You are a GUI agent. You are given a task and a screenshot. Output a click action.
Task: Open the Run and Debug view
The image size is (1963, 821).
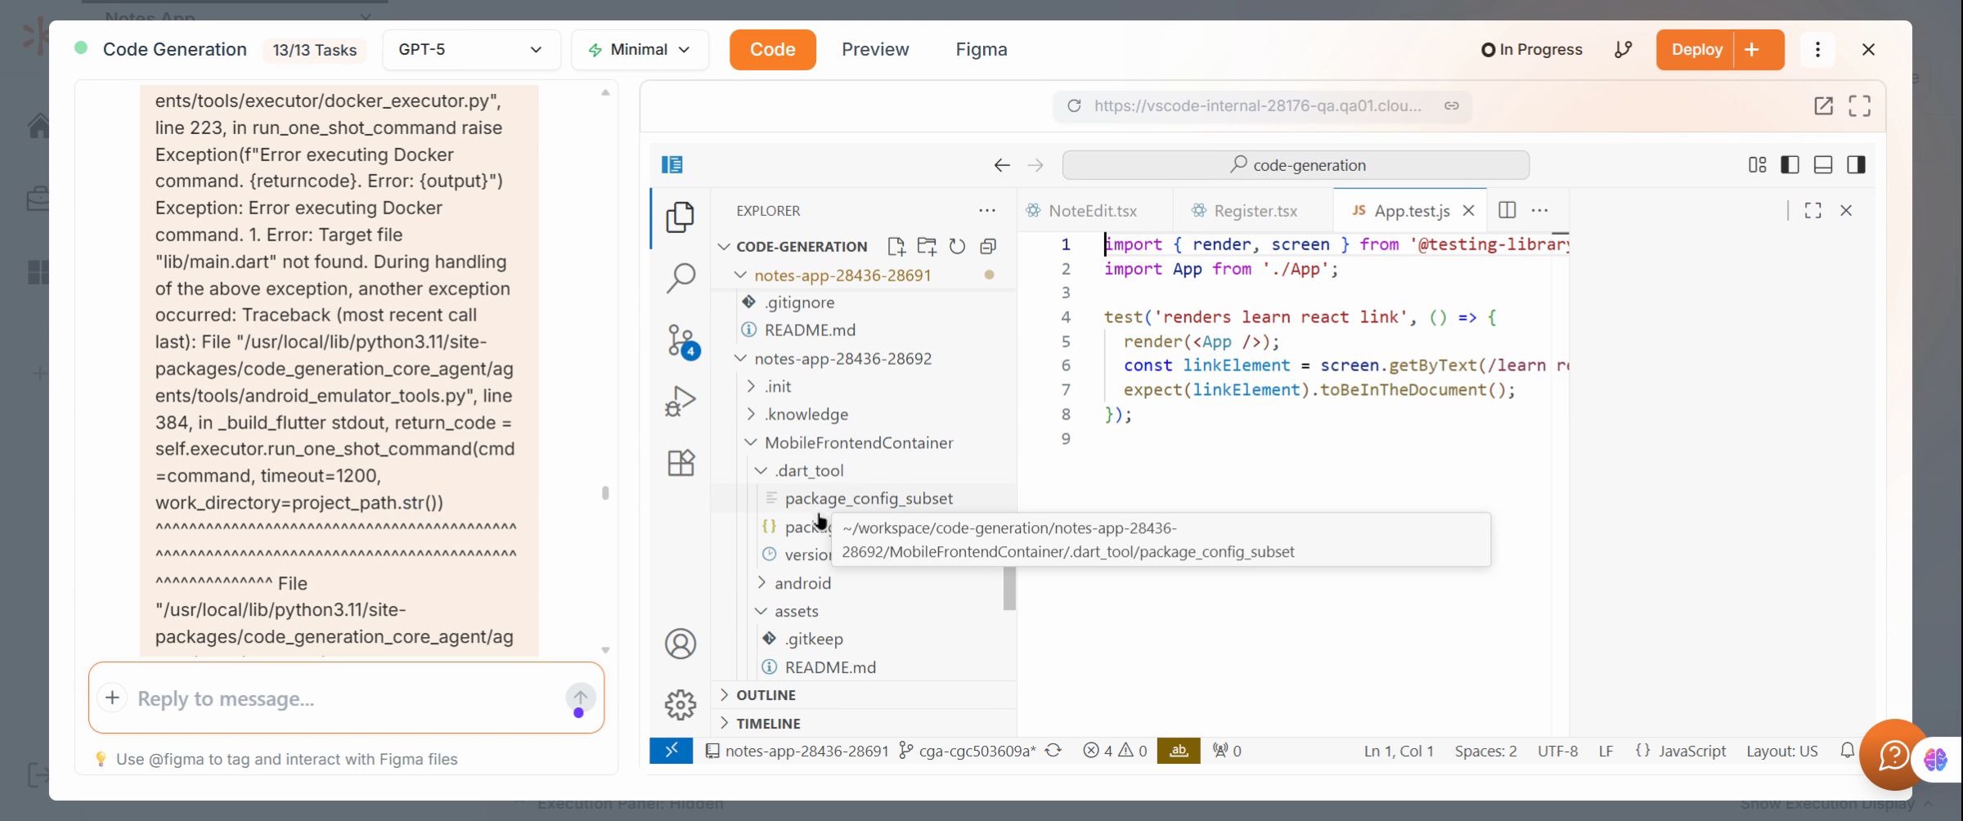tap(680, 402)
